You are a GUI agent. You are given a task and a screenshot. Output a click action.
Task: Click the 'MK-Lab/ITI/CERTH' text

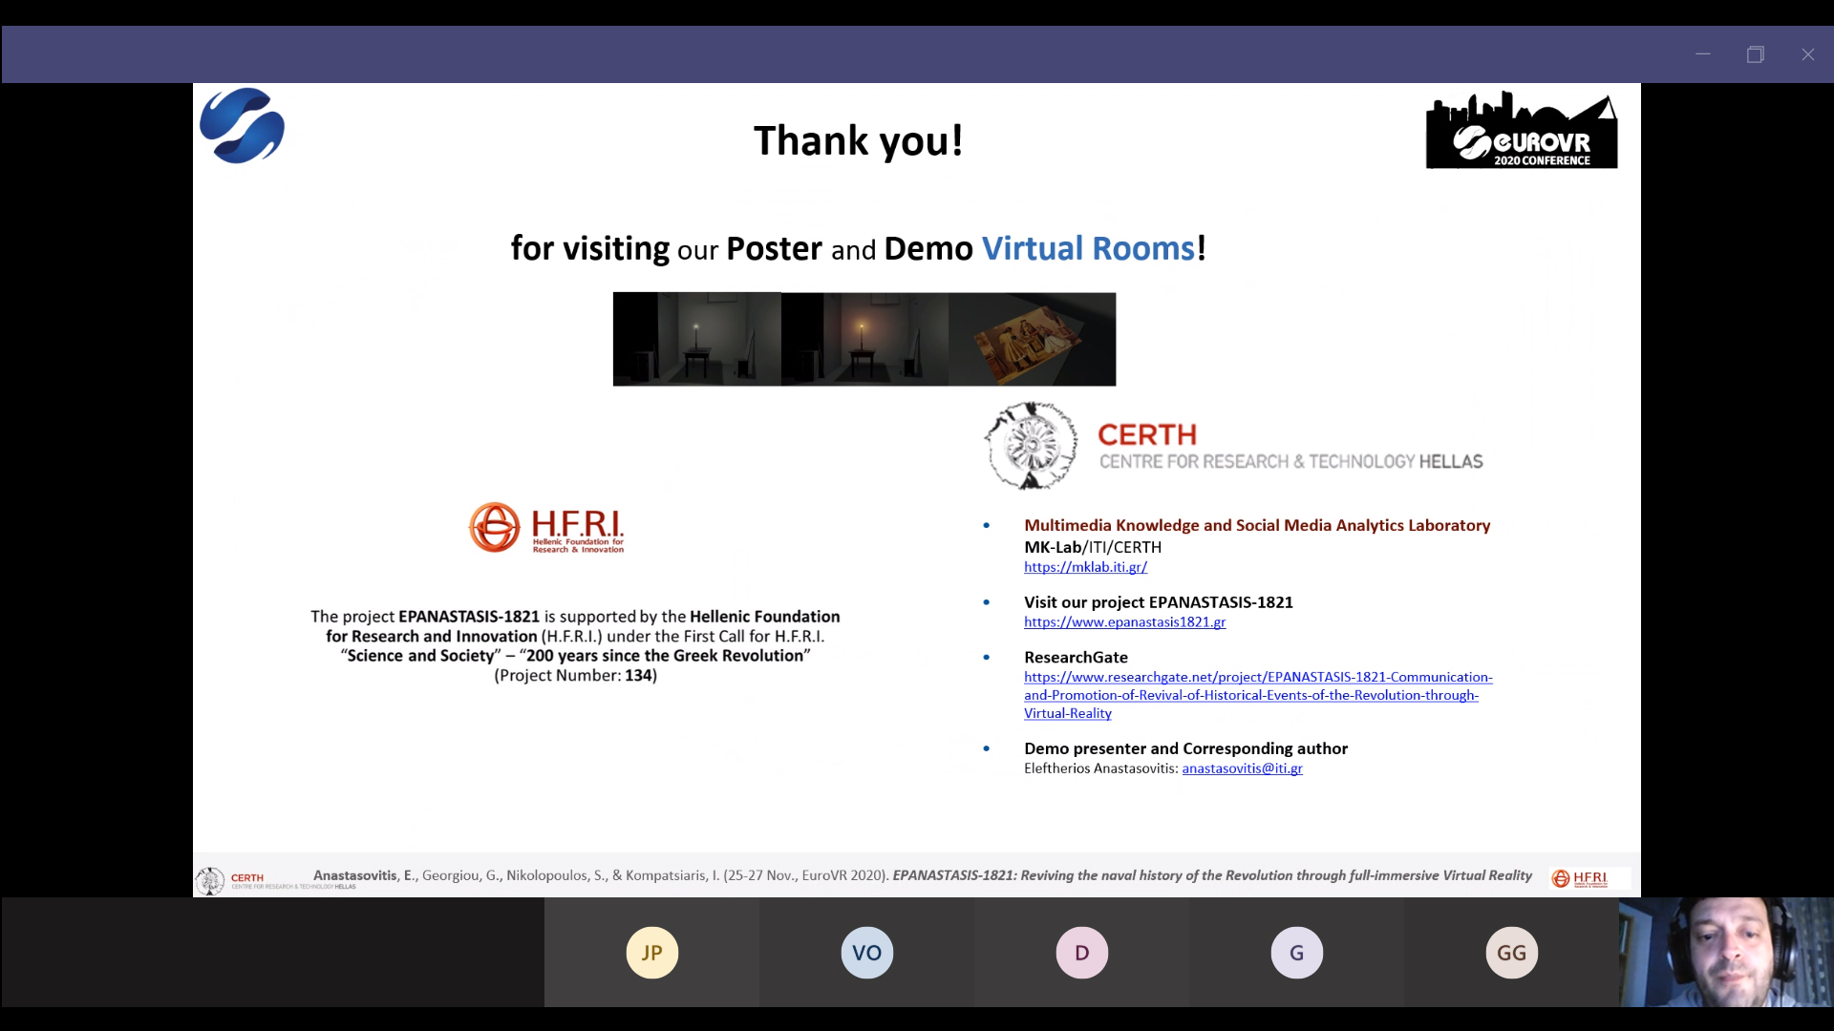click(1093, 547)
